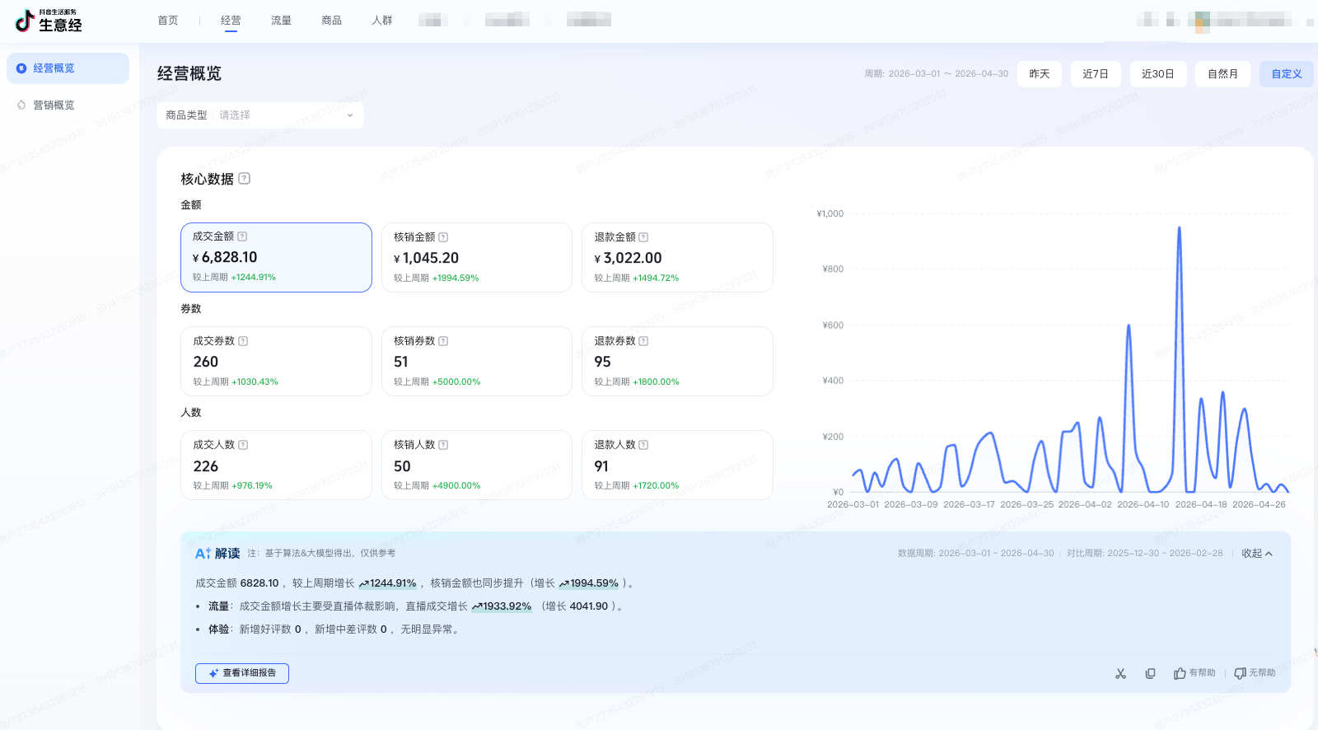Click the scissors screenshot icon
The width and height of the screenshot is (1318, 730).
point(1120,673)
